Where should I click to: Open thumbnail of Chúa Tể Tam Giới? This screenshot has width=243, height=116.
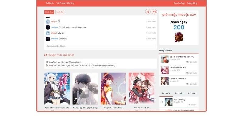(x=165, y=81)
